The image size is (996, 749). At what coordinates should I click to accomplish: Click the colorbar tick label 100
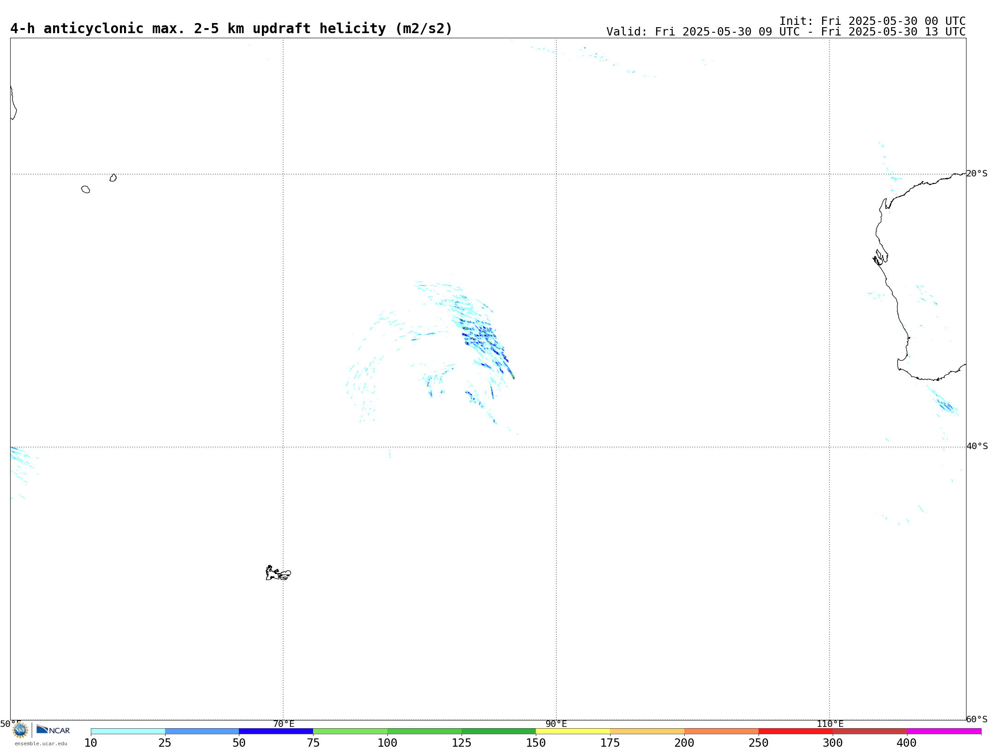click(387, 743)
